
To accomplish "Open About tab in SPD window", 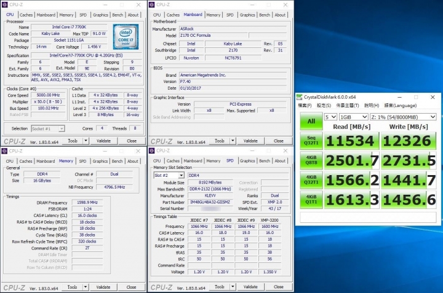I will [280, 161].
